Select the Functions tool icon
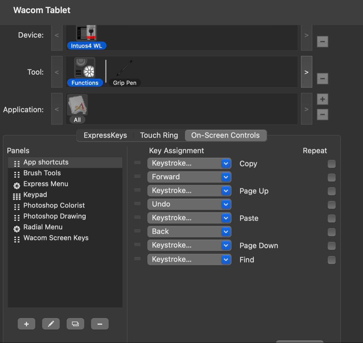Image resolution: width=363 pixels, height=343 pixels. pyautogui.click(x=85, y=68)
